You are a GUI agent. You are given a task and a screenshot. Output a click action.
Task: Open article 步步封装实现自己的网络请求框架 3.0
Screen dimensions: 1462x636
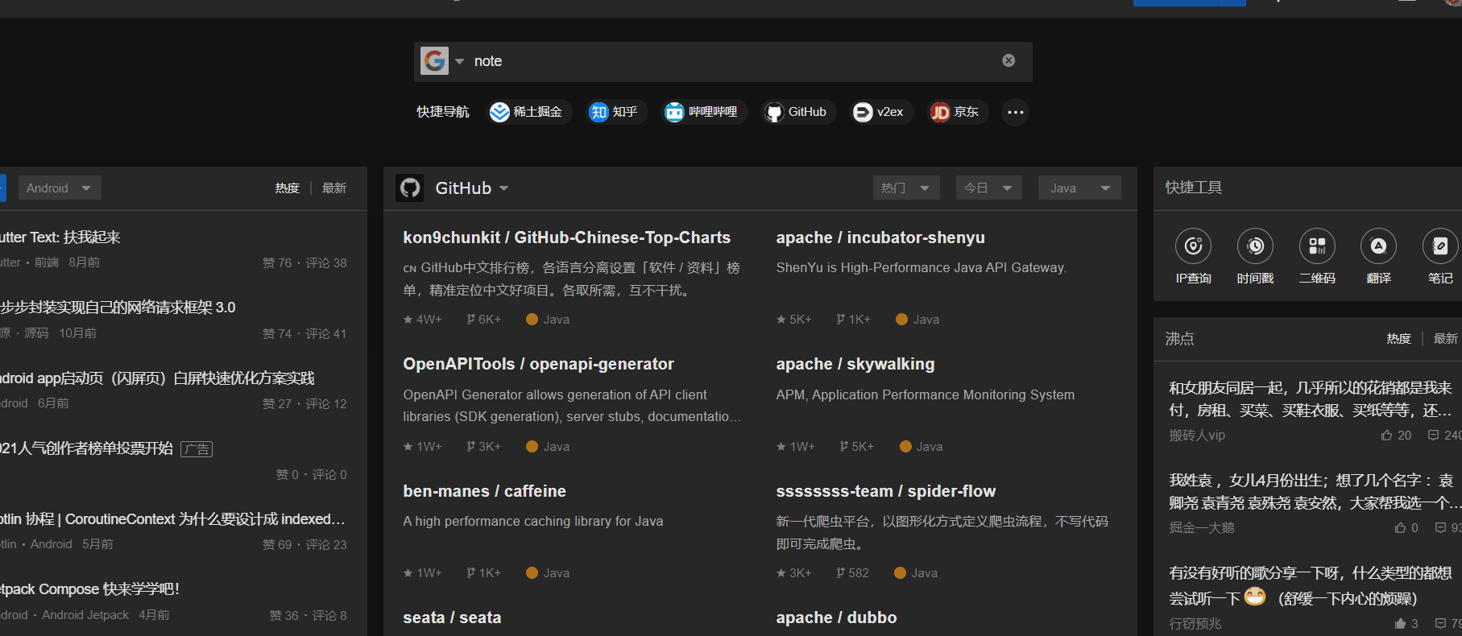pyautogui.click(x=118, y=308)
